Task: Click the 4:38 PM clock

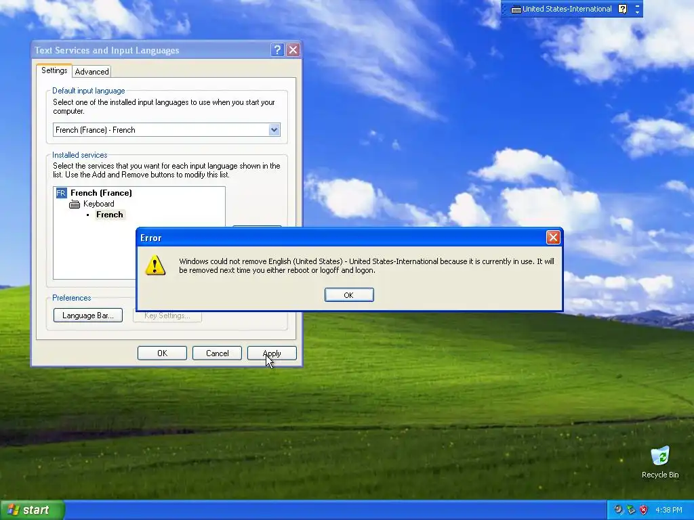Action: [x=668, y=510]
